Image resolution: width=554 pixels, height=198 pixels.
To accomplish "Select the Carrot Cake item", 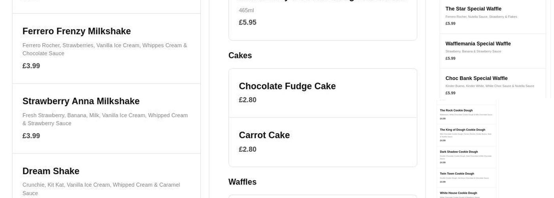I will point(264,135).
